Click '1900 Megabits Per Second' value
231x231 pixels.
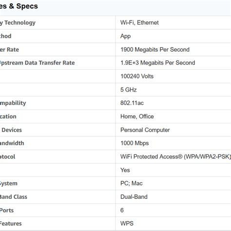pos(155,50)
